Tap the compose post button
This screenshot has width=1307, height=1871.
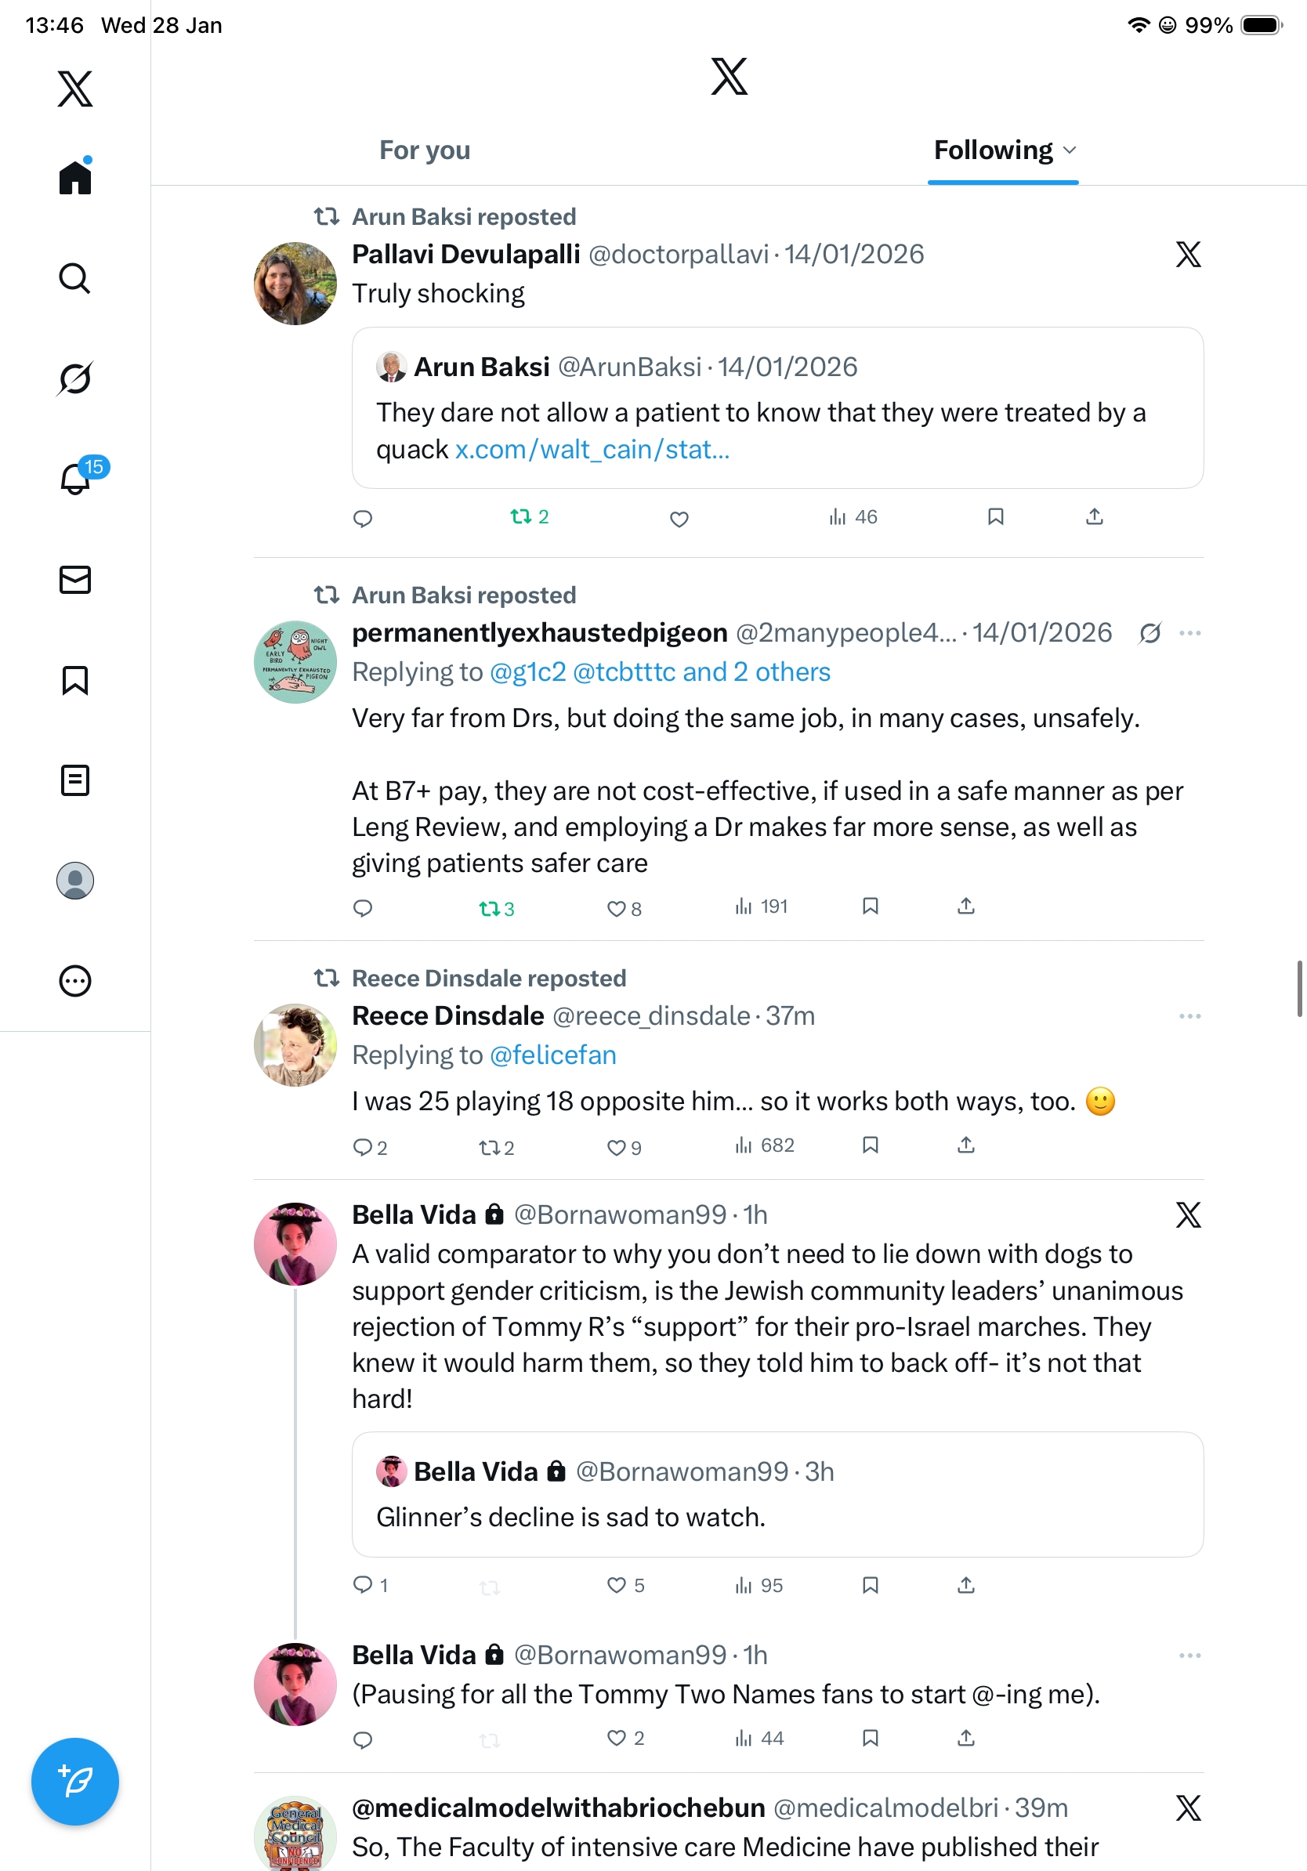point(75,1782)
